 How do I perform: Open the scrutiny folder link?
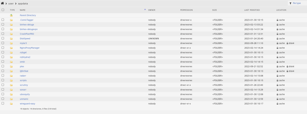pos(24,85)
